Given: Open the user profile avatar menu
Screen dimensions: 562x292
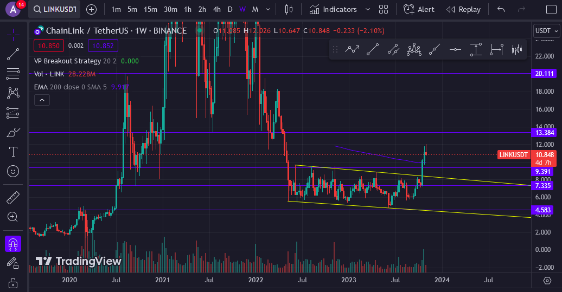Looking at the screenshot, I should pos(13,9).
